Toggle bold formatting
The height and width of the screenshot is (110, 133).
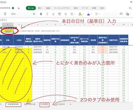pyautogui.click(x=41, y=14)
